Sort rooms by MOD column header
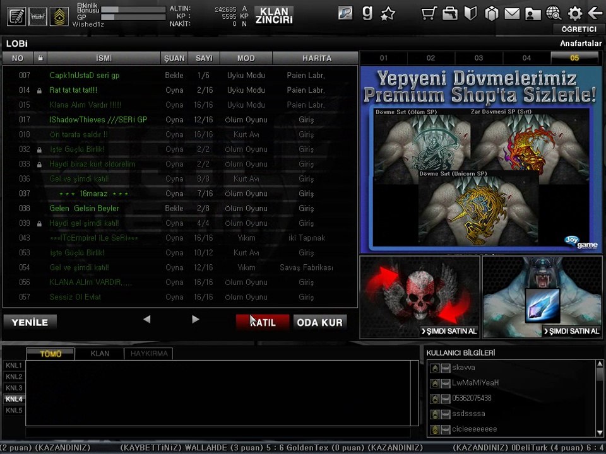The image size is (606, 454). click(246, 58)
